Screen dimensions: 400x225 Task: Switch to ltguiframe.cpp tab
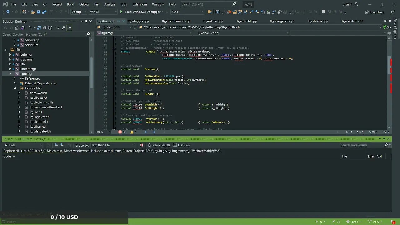[x=318, y=21]
